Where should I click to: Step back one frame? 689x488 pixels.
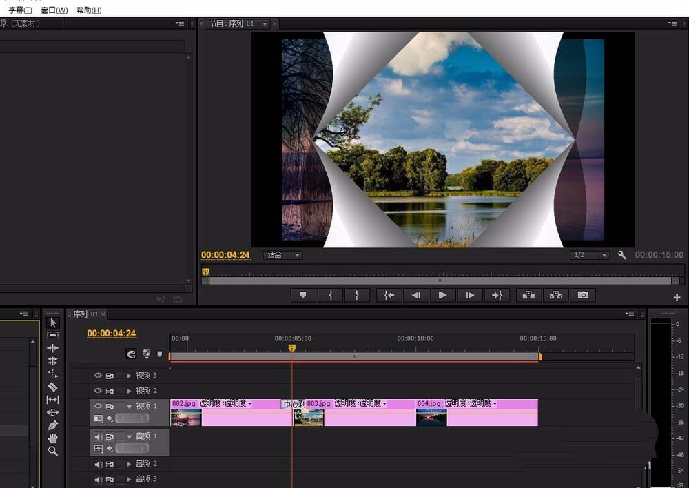415,295
